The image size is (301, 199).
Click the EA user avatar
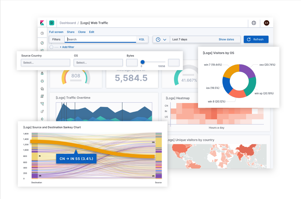point(267,23)
